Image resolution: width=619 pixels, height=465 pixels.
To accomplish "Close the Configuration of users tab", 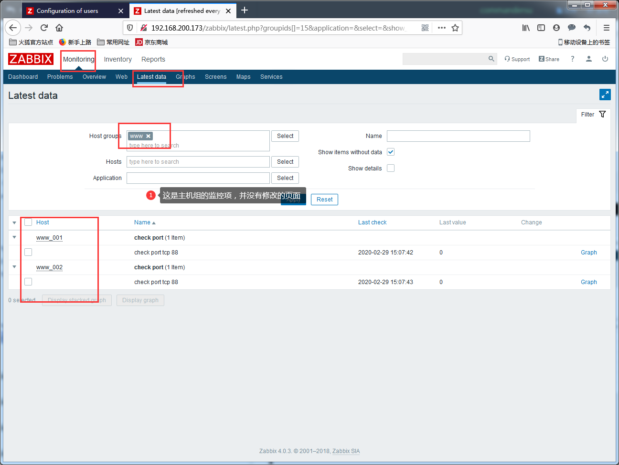I will coord(121,11).
